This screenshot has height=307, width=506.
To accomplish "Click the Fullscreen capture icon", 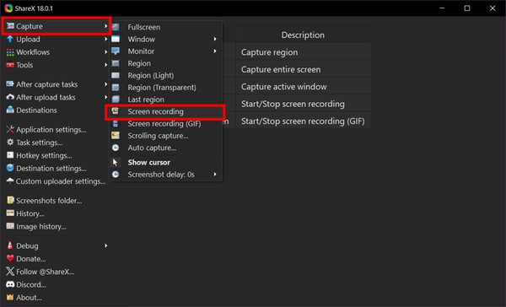I will (x=116, y=27).
